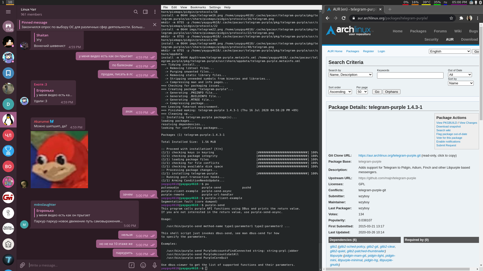Open the blue T logo chat
This screenshot has width=483, height=271.
pyautogui.click(x=8, y=260)
